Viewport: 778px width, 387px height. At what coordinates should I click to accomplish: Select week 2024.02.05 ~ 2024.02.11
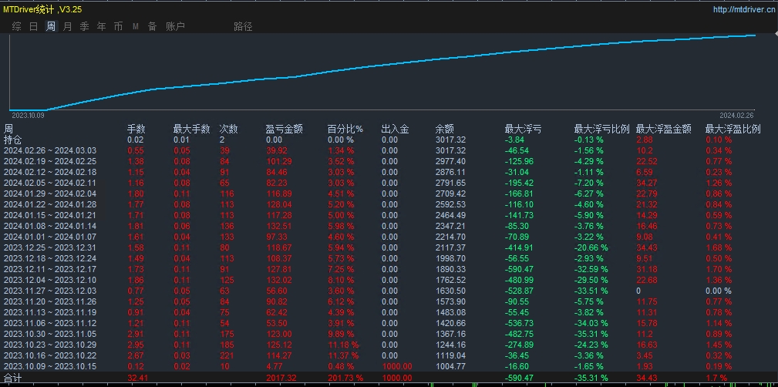coord(50,183)
